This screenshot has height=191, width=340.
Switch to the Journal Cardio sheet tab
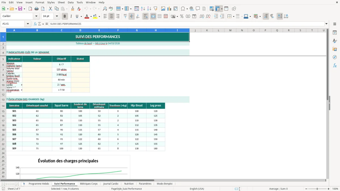tap(111, 184)
